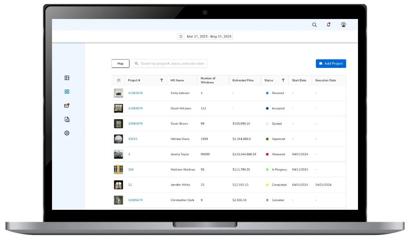410x239 pixels.
Task: Open Settings via the gear icon
Action: pyautogui.click(x=67, y=133)
